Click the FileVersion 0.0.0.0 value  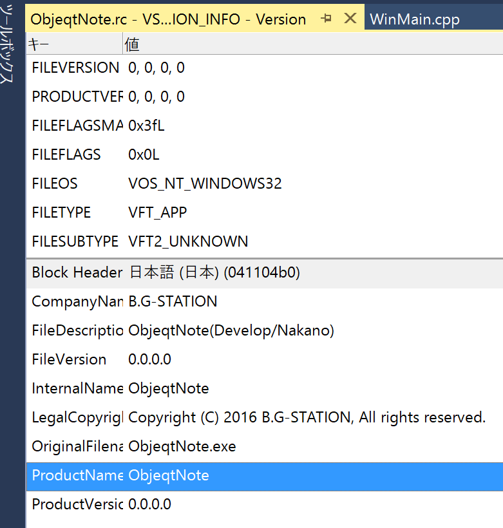[149, 359]
